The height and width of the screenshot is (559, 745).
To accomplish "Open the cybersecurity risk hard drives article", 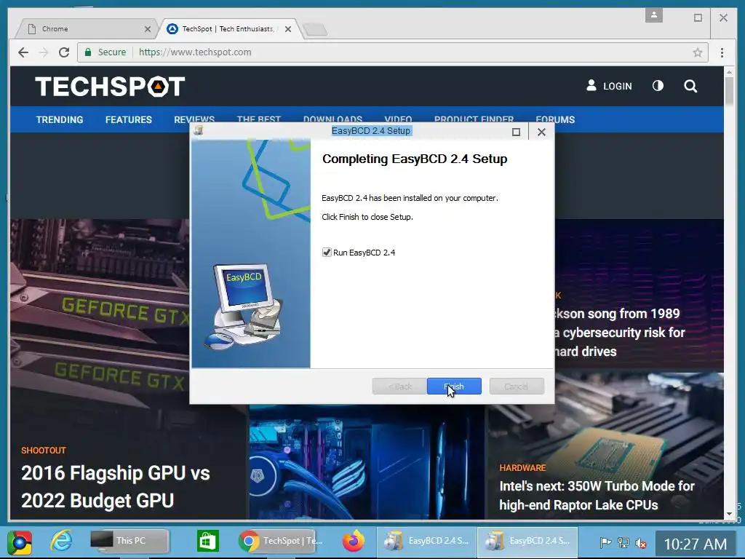I will (x=620, y=332).
